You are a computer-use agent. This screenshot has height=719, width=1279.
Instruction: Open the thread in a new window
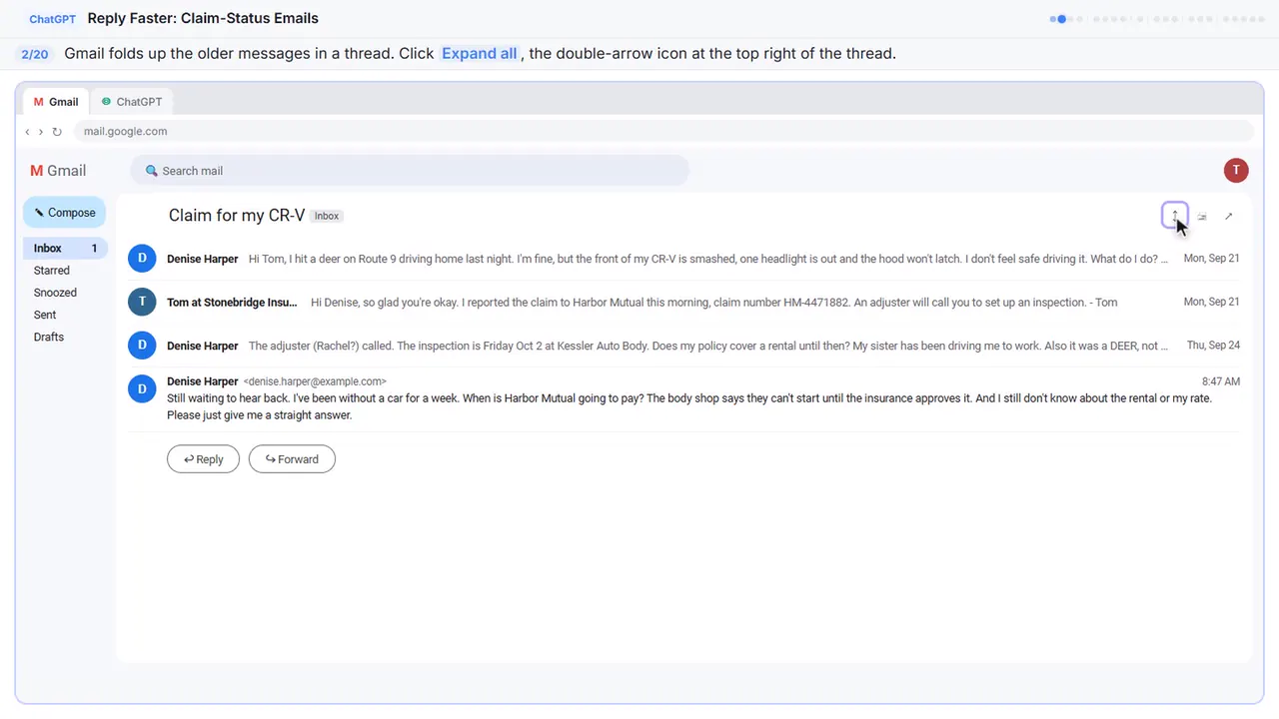(x=1229, y=216)
